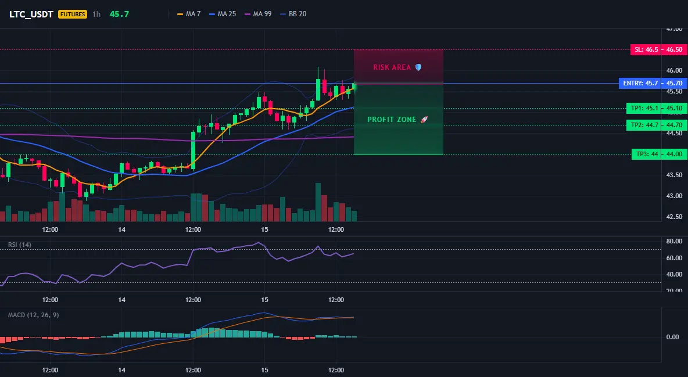Click the RSI (14) indicator title
688x377 pixels.
pyautogui.click(x=20, y=245)
